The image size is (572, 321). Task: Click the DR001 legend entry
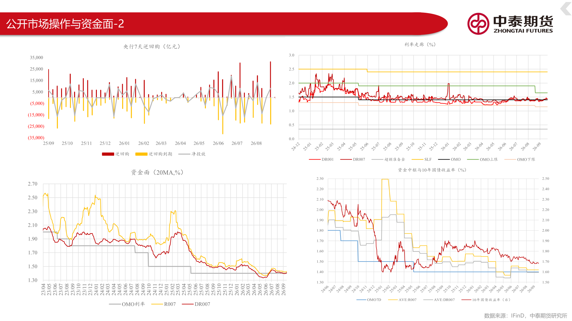pos(321,160)
